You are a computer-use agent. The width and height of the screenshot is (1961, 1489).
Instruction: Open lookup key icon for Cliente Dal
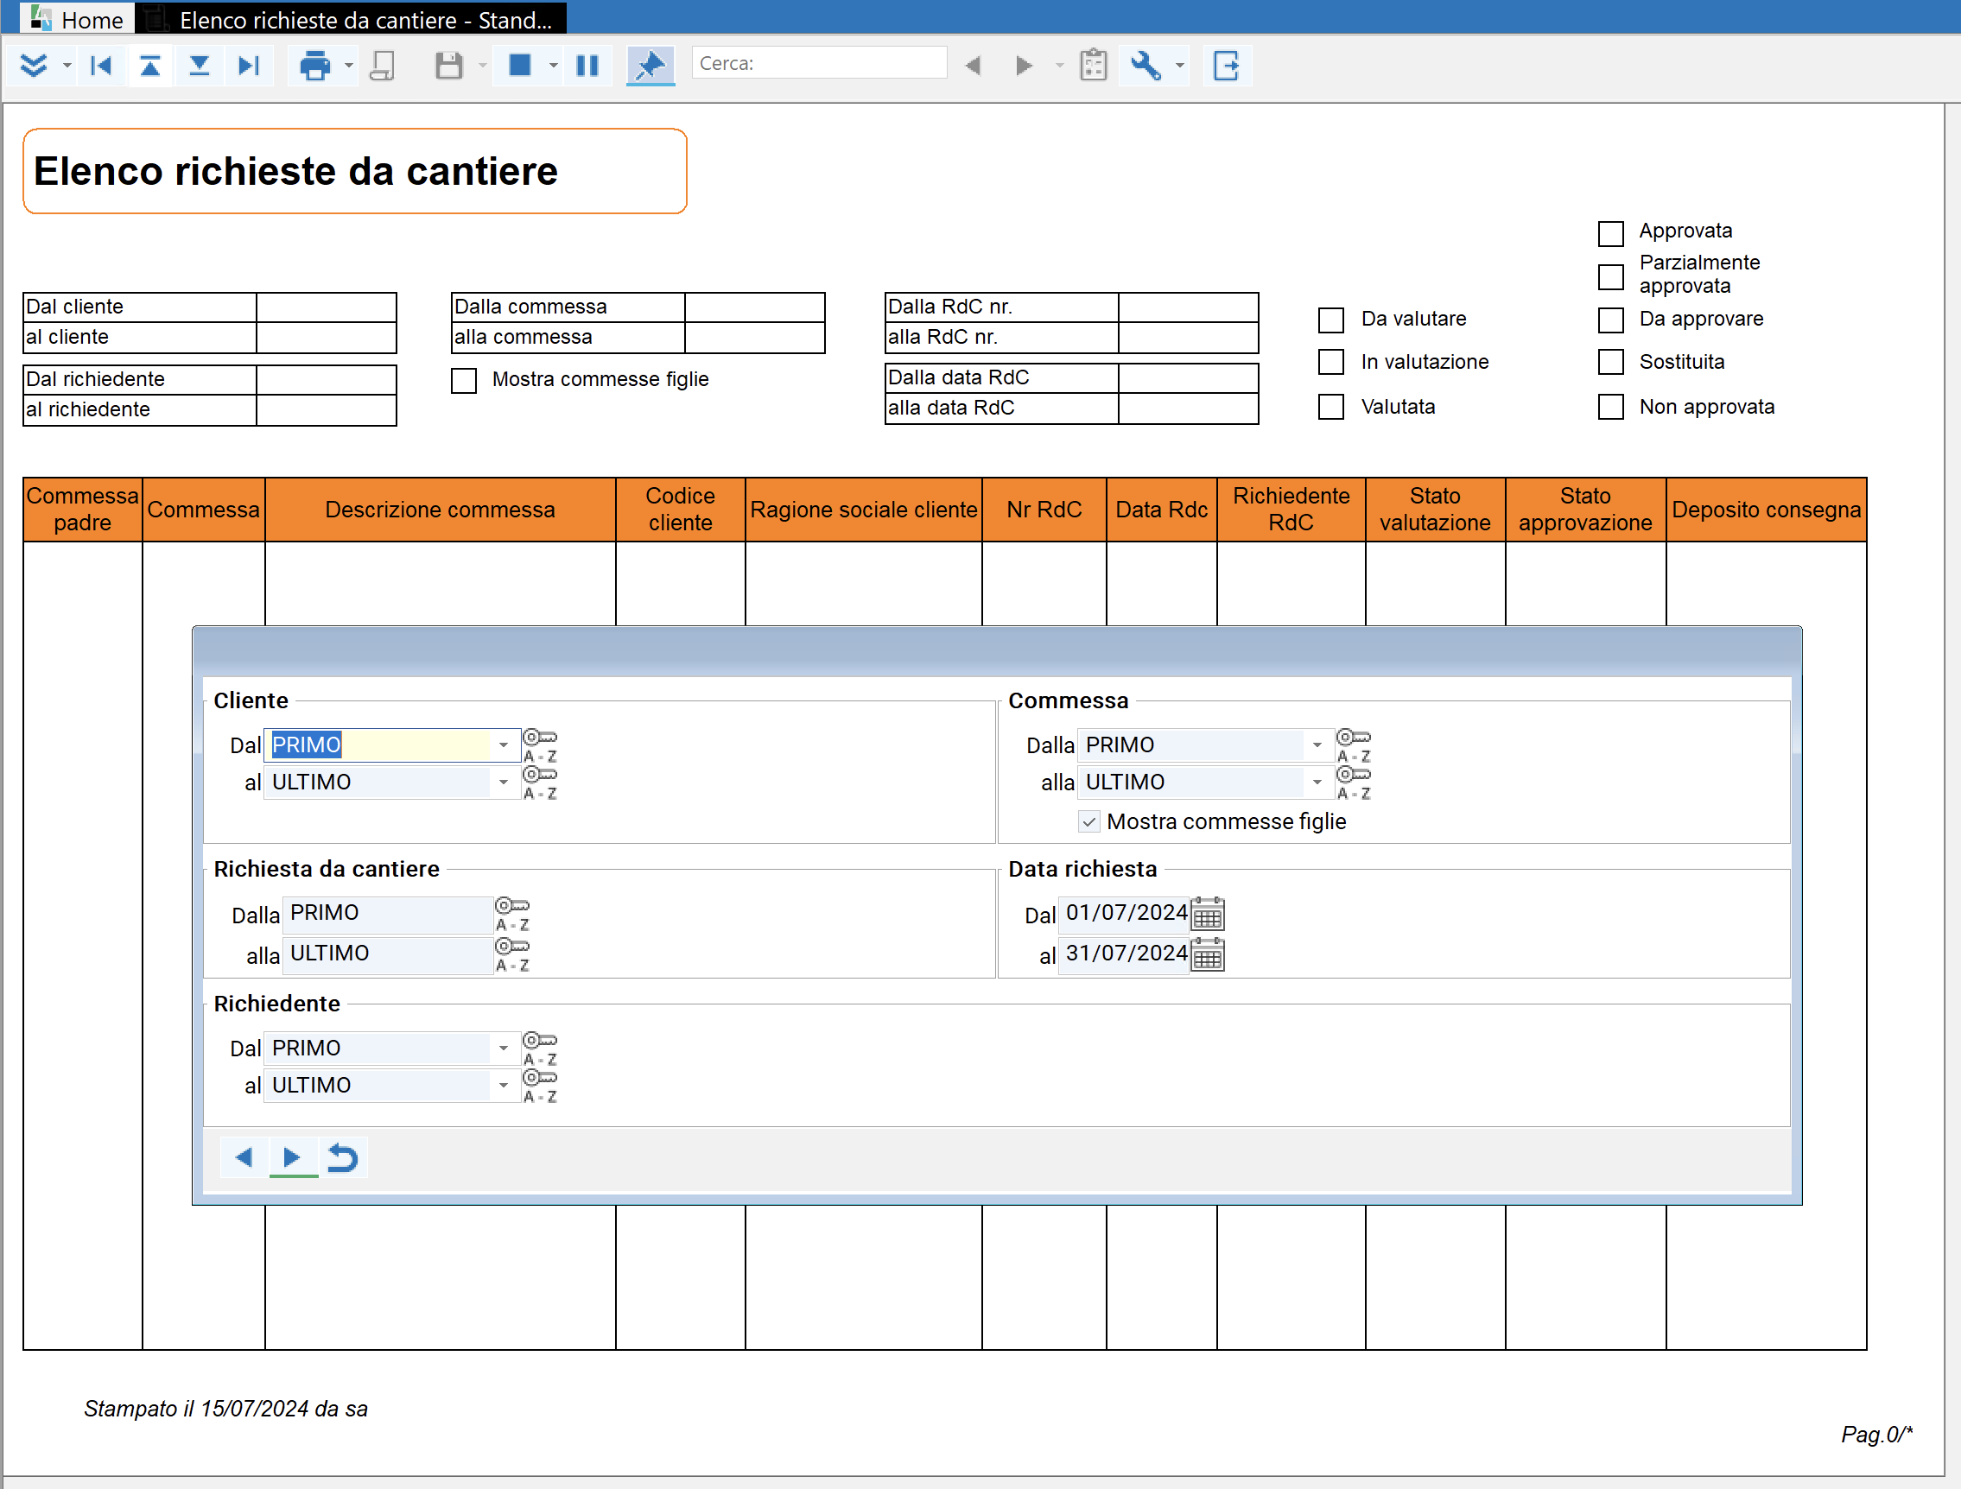[x=539, y=746]
